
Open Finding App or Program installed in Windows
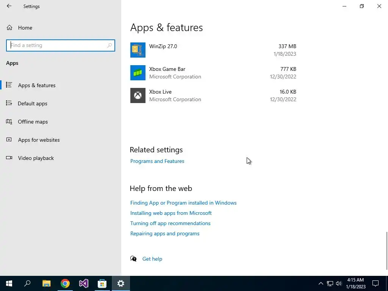coord(183,203)
